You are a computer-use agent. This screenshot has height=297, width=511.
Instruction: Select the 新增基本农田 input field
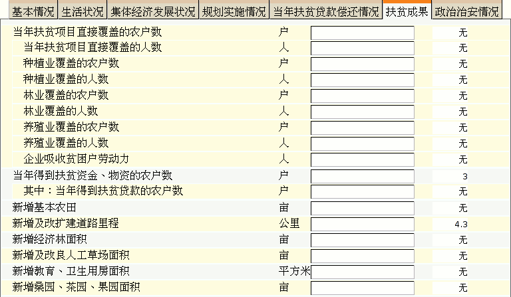click(x=363, y=208)
